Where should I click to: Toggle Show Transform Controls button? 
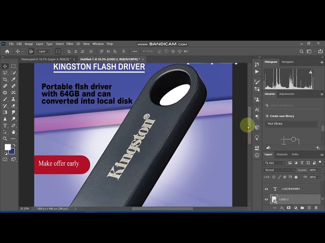click(58, 52)
